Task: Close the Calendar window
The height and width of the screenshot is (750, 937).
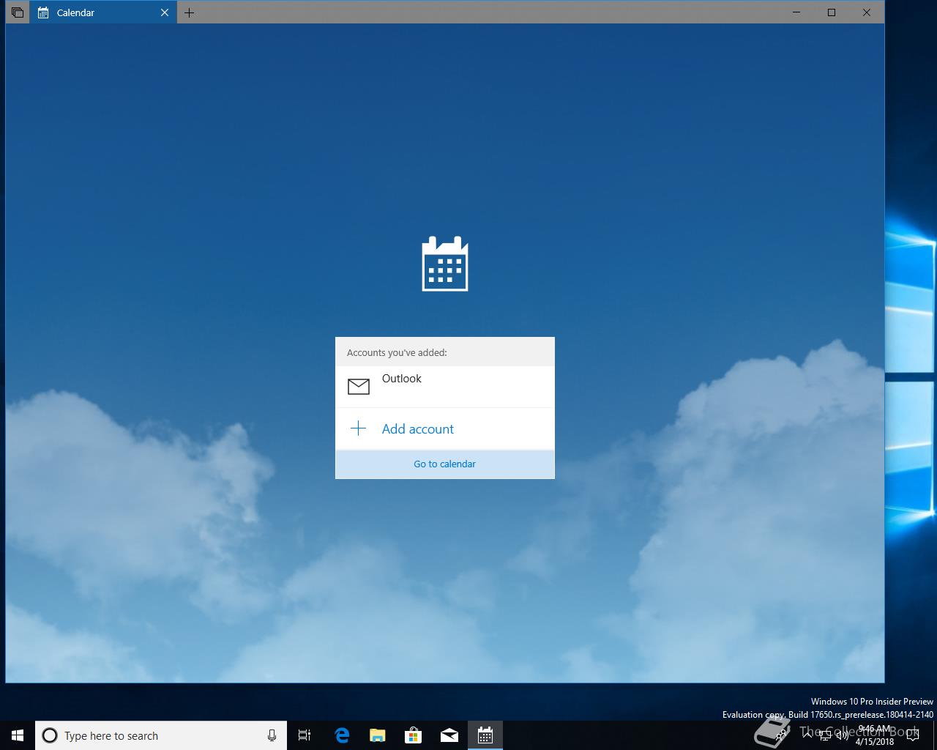Action: point(867,12)
